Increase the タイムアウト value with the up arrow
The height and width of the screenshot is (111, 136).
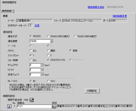tap(42, 64)
